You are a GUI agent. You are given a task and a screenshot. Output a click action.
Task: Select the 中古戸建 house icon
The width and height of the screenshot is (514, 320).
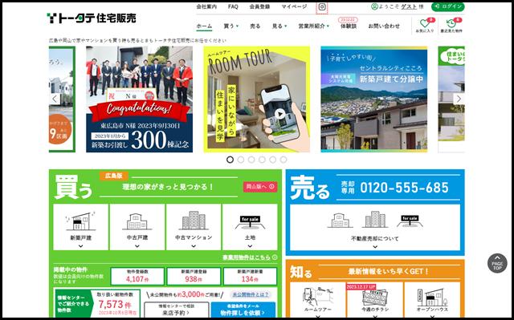(x=137, y=221)
